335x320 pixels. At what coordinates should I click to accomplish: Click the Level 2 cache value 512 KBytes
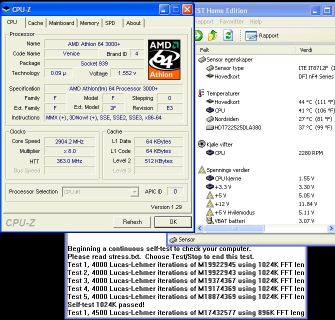pyautogui.click(x=158, y=161)
